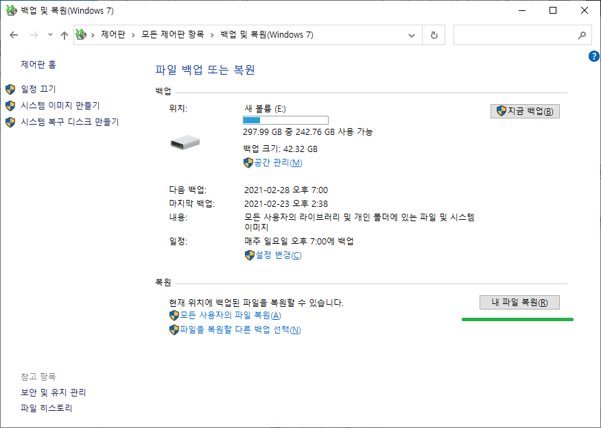601x428 pixels.
Task: Expand the chevron after 제어판 breadcrumb
Action: click(133, 35)
